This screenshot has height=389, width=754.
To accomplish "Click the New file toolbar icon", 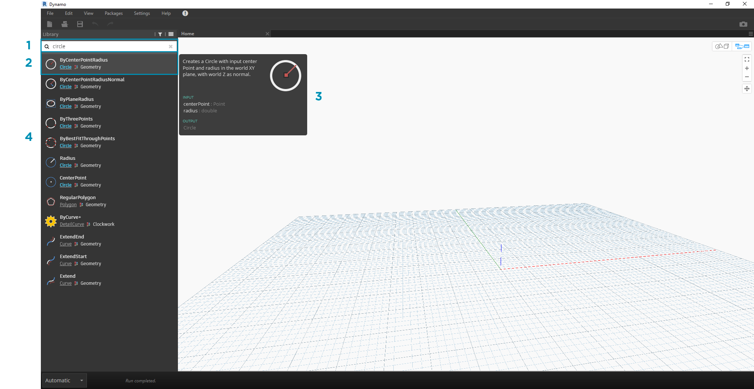I will [49, 24].
